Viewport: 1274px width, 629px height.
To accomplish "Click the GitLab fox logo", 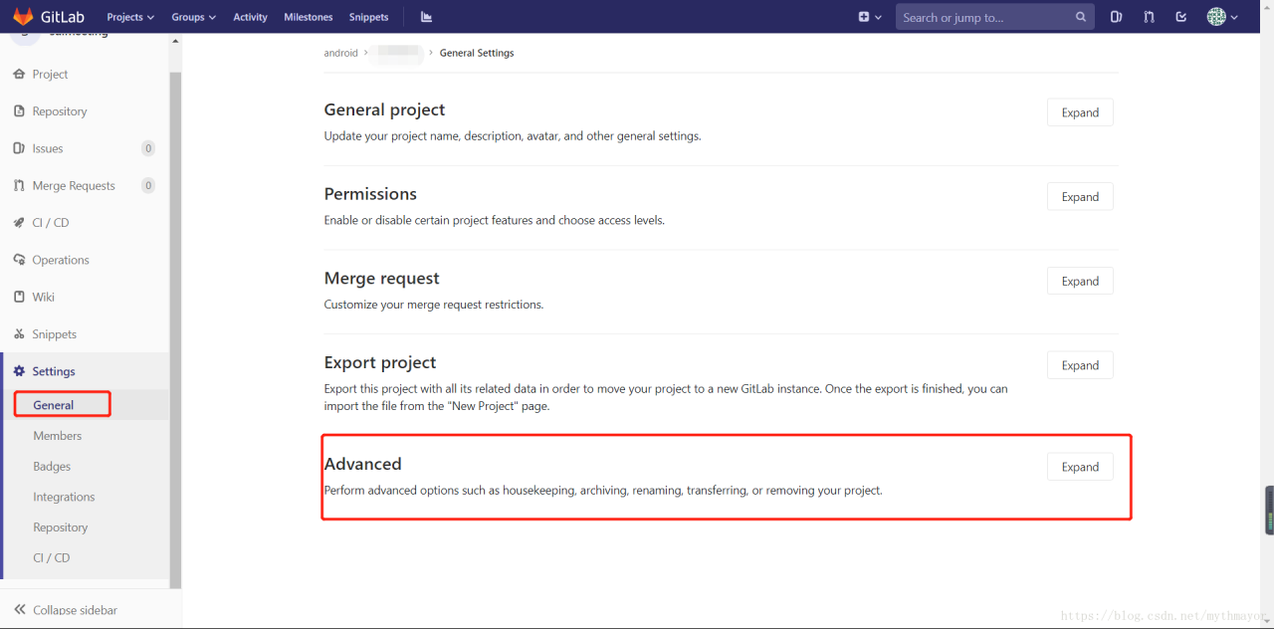I will (x=23, y=17).
